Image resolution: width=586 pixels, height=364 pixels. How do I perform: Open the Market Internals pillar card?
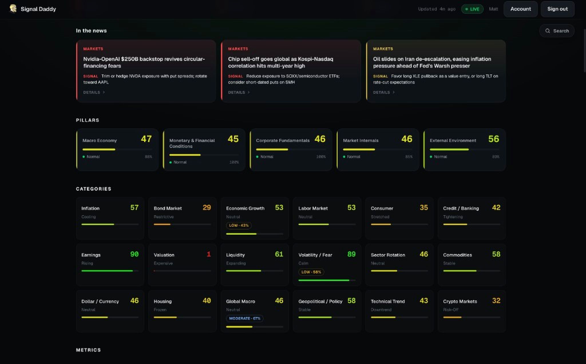[x=378, y=150]
